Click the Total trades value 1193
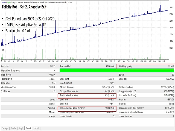The height and width of the screenshot is (131, 175). click(x=54, y=91)
